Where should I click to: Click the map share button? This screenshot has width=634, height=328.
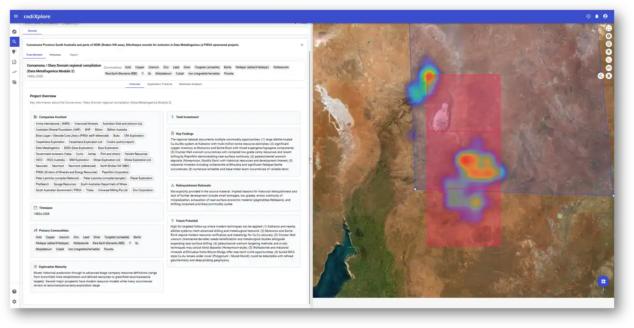click(x=600, y=76)
